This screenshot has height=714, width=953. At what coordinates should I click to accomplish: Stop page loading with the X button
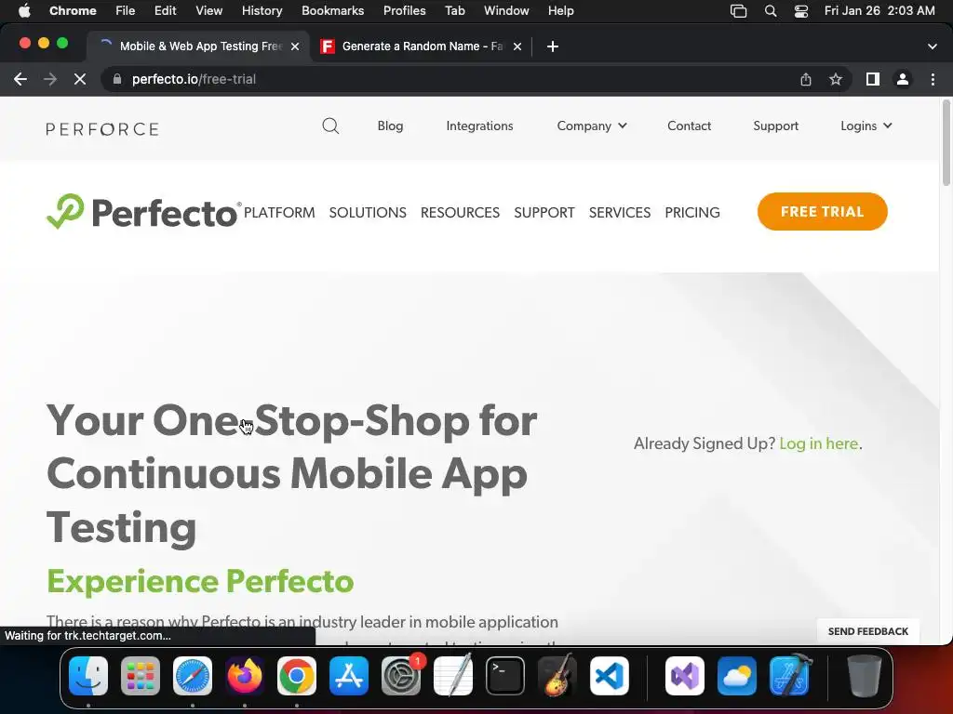tap(80, 80)
